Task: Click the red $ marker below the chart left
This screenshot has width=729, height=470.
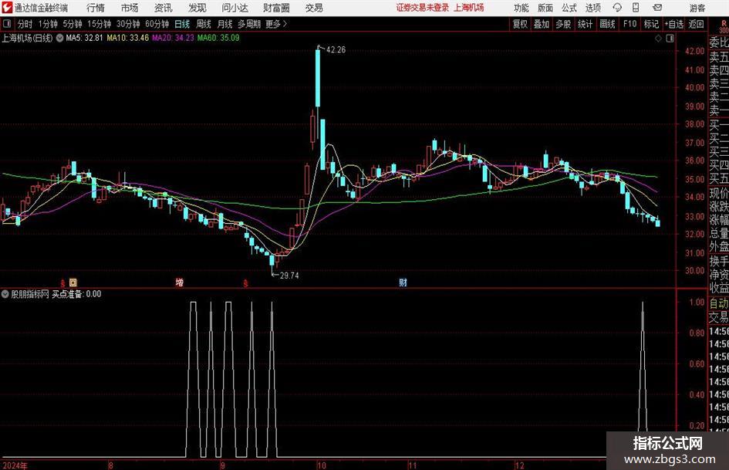Action: point(62,283)
